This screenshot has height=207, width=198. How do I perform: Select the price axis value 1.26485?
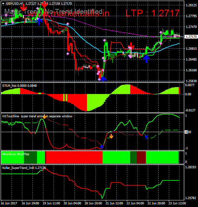click(x=191, y=59)
